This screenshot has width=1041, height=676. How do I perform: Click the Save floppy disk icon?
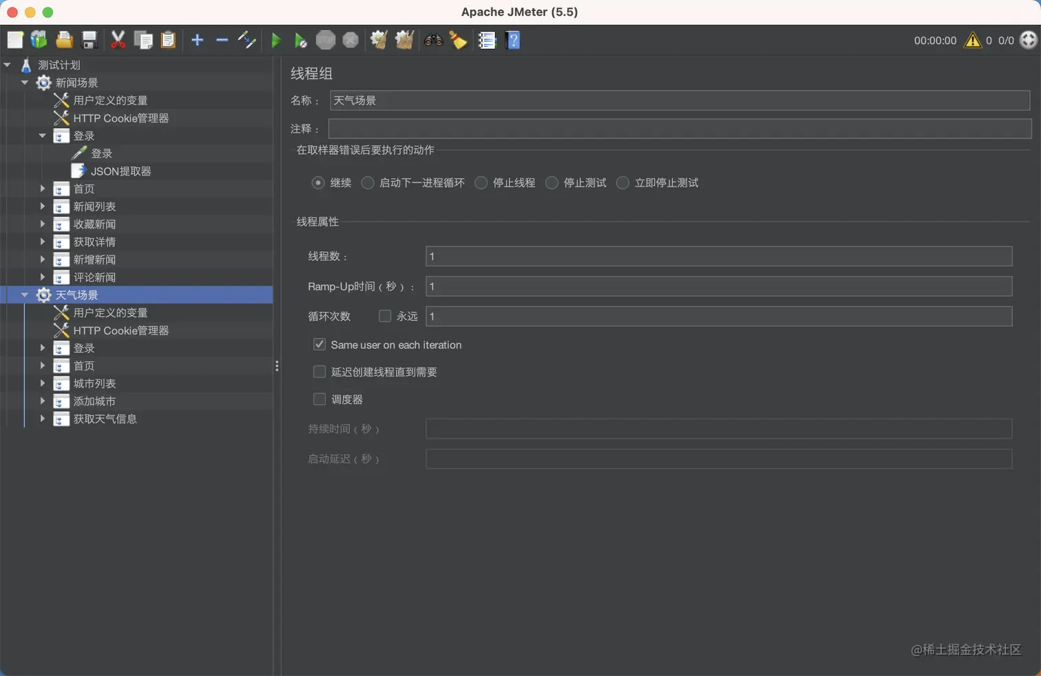tap(90, 40)
